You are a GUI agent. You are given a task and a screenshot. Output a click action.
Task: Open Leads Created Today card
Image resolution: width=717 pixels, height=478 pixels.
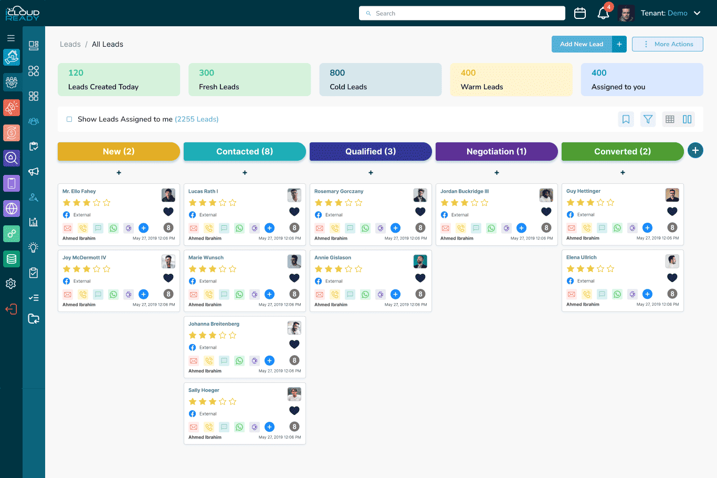pyautogui.click(x=119, y=80)
